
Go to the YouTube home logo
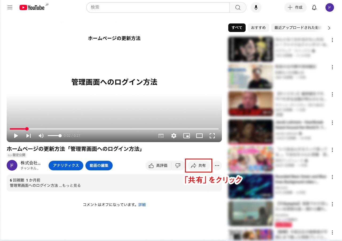[x=32, y=7]
